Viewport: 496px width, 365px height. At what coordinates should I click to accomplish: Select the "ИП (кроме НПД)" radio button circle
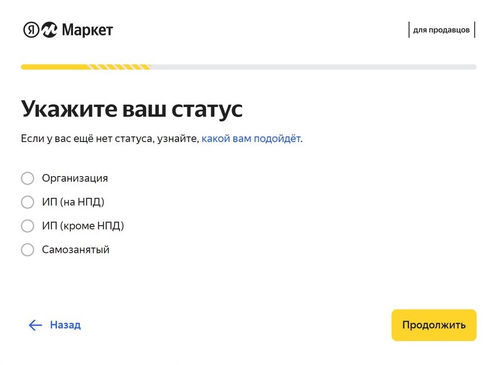pos(27,226)
